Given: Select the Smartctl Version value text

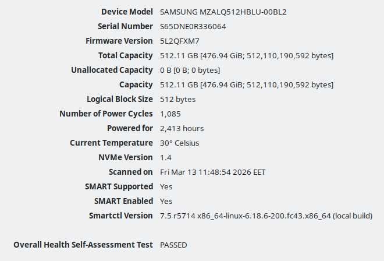Looking at the screenshot, I should pyautogui.click(x=266, y=216).
